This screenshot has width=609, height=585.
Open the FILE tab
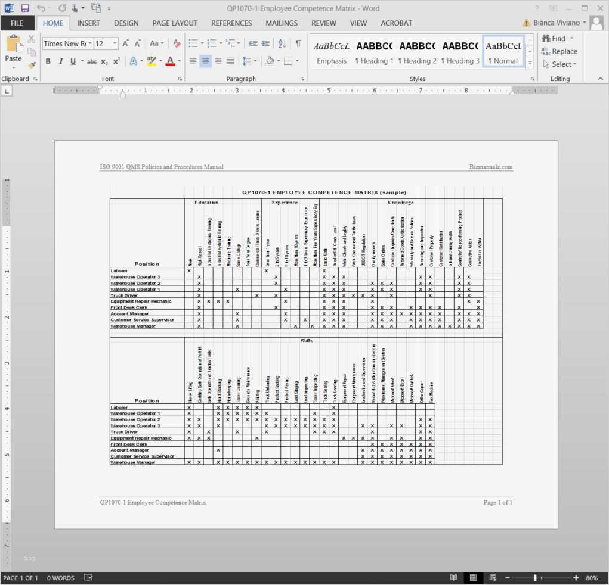click(x=17, y=23)
